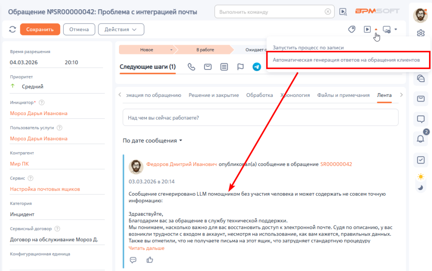Screen dimensions: 432x271
Task: Open the dropdown arrow on Новое stage
Action: [x=171, y=50]
